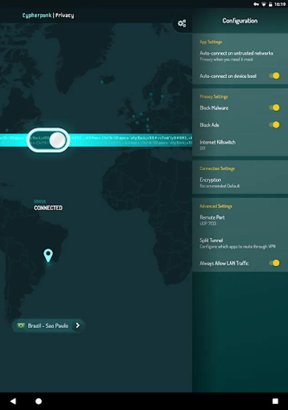
Task: Tap the Android back navigation button
Action: (x=13, y=401)
